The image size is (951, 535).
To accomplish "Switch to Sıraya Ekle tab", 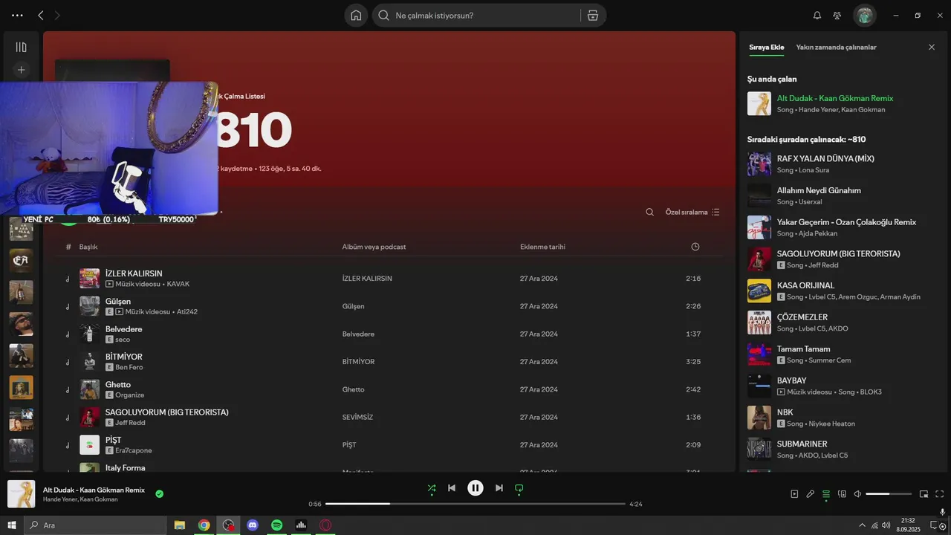I will pyautogui.click(x=767, y=47).
